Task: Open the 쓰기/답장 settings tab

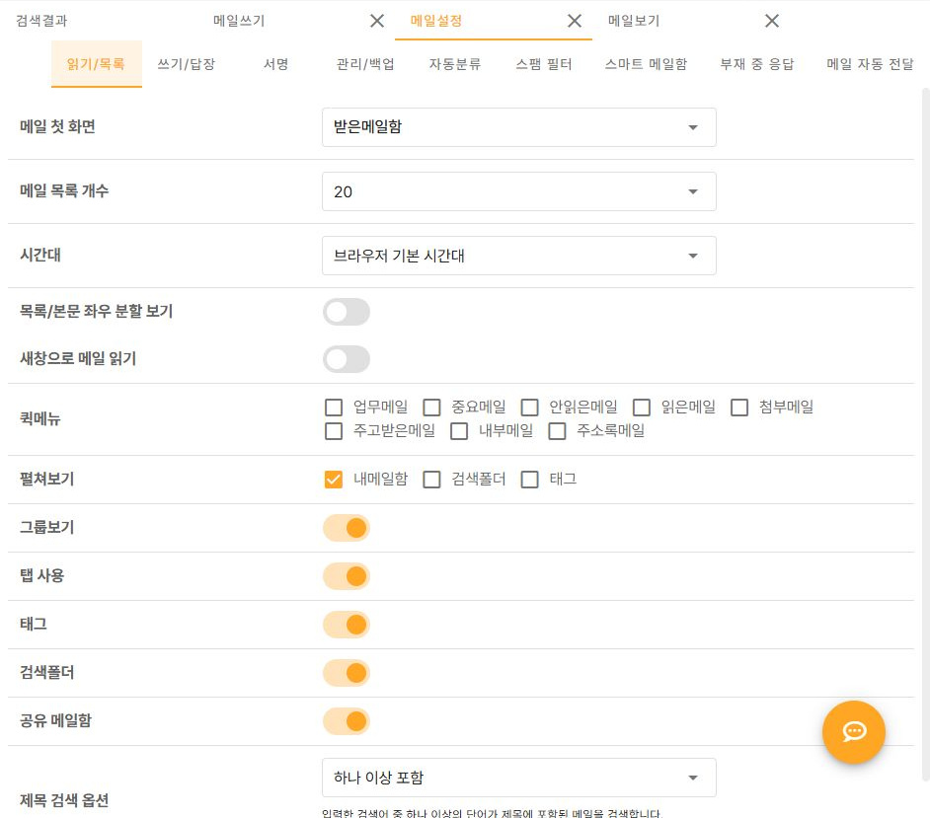Action: point(187,64)
